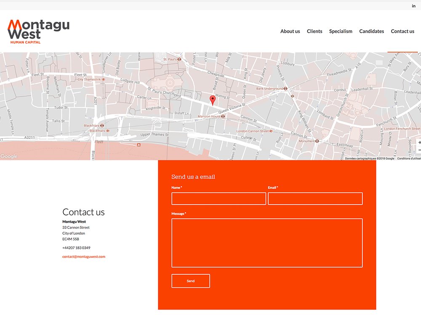Focus the Email input field

click(x=315, y=199)
